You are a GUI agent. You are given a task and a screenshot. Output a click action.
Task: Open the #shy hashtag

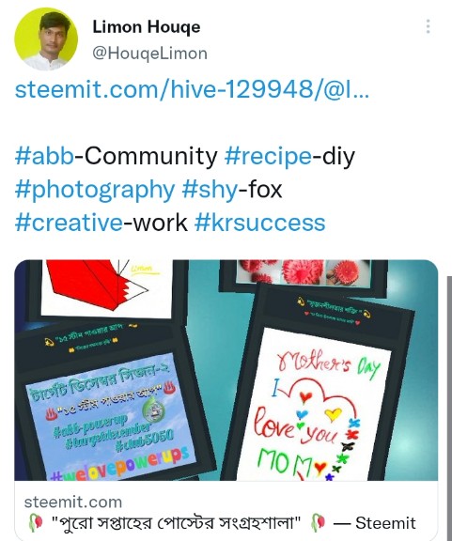click(x=210, y=190)
